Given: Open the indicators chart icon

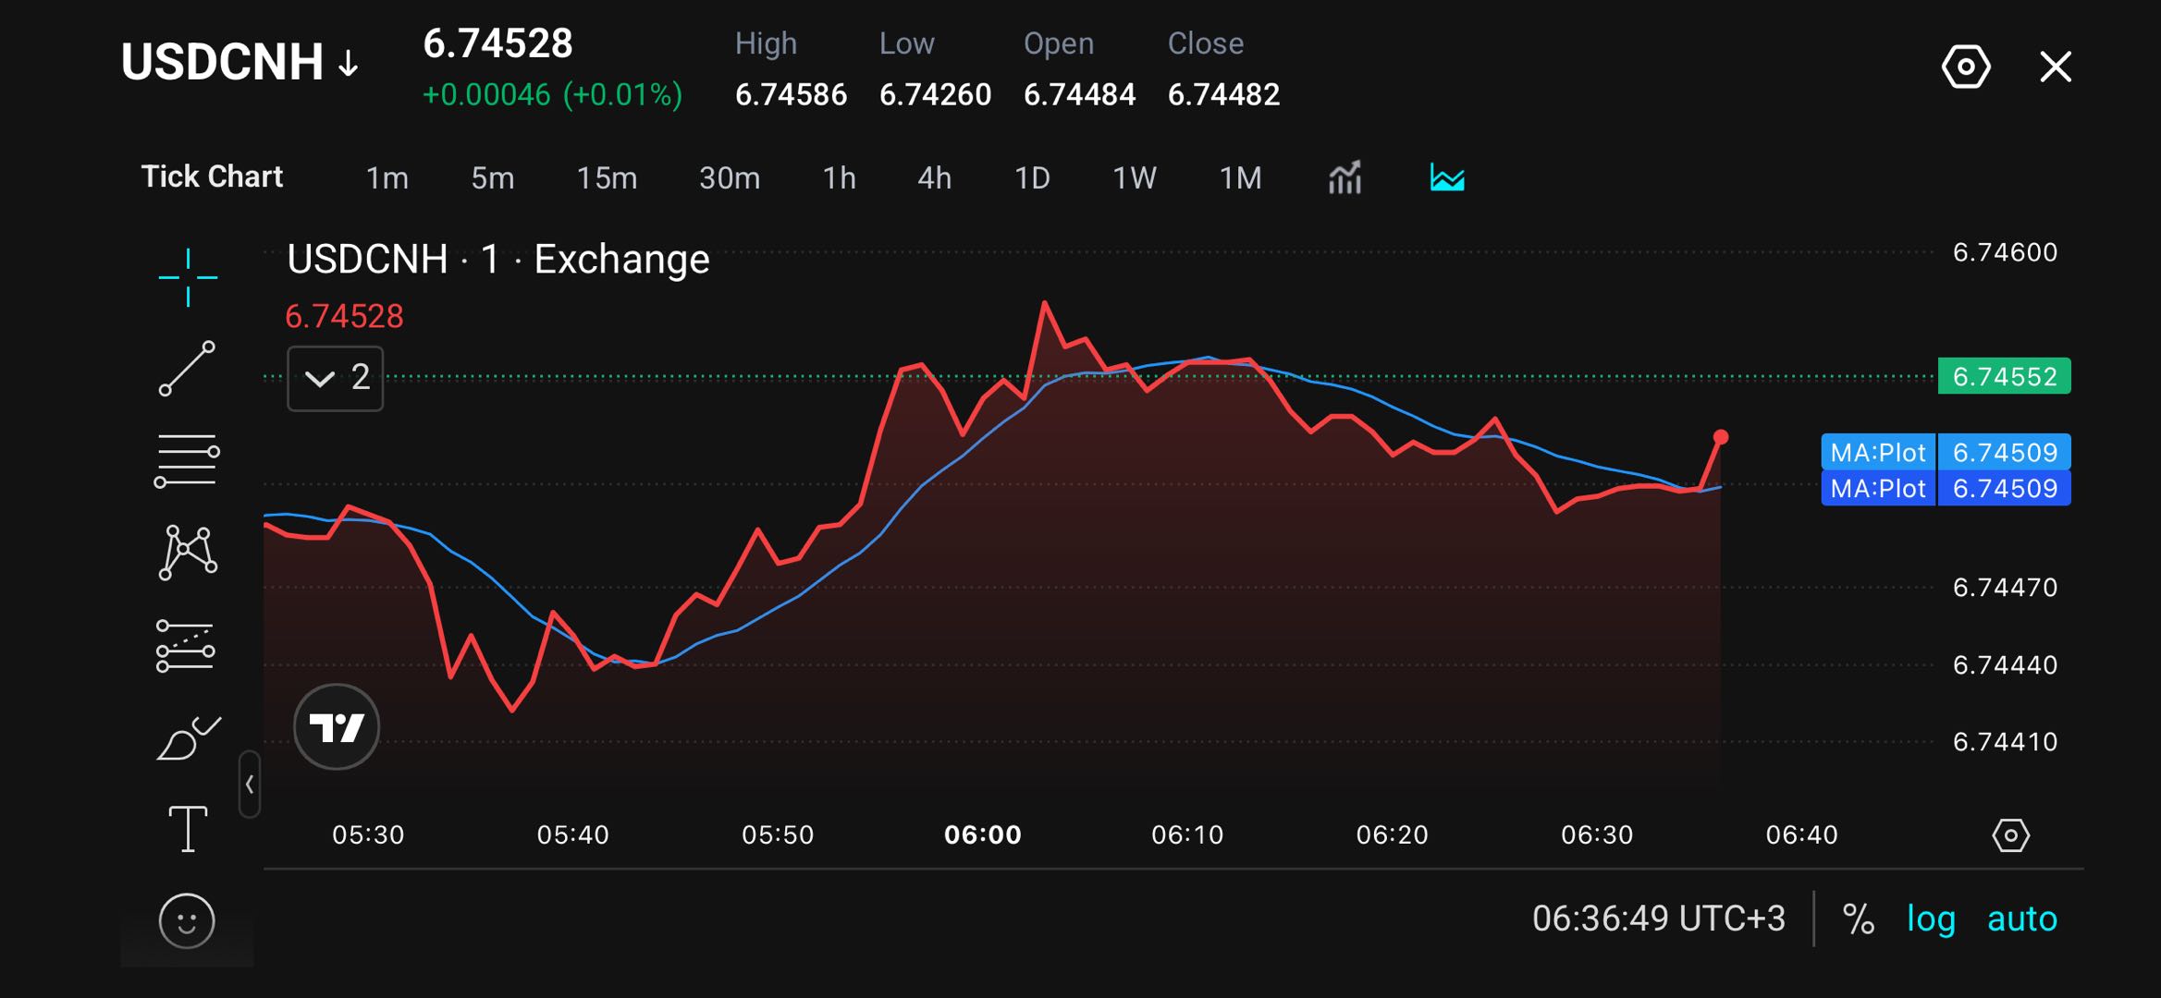Looking at the screenshot, I should [1345, 176].
